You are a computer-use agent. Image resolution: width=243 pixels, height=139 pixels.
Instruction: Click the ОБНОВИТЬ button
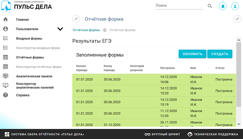[x=193, y=54]
